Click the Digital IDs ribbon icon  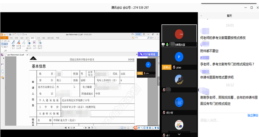[x=34, y=44]
